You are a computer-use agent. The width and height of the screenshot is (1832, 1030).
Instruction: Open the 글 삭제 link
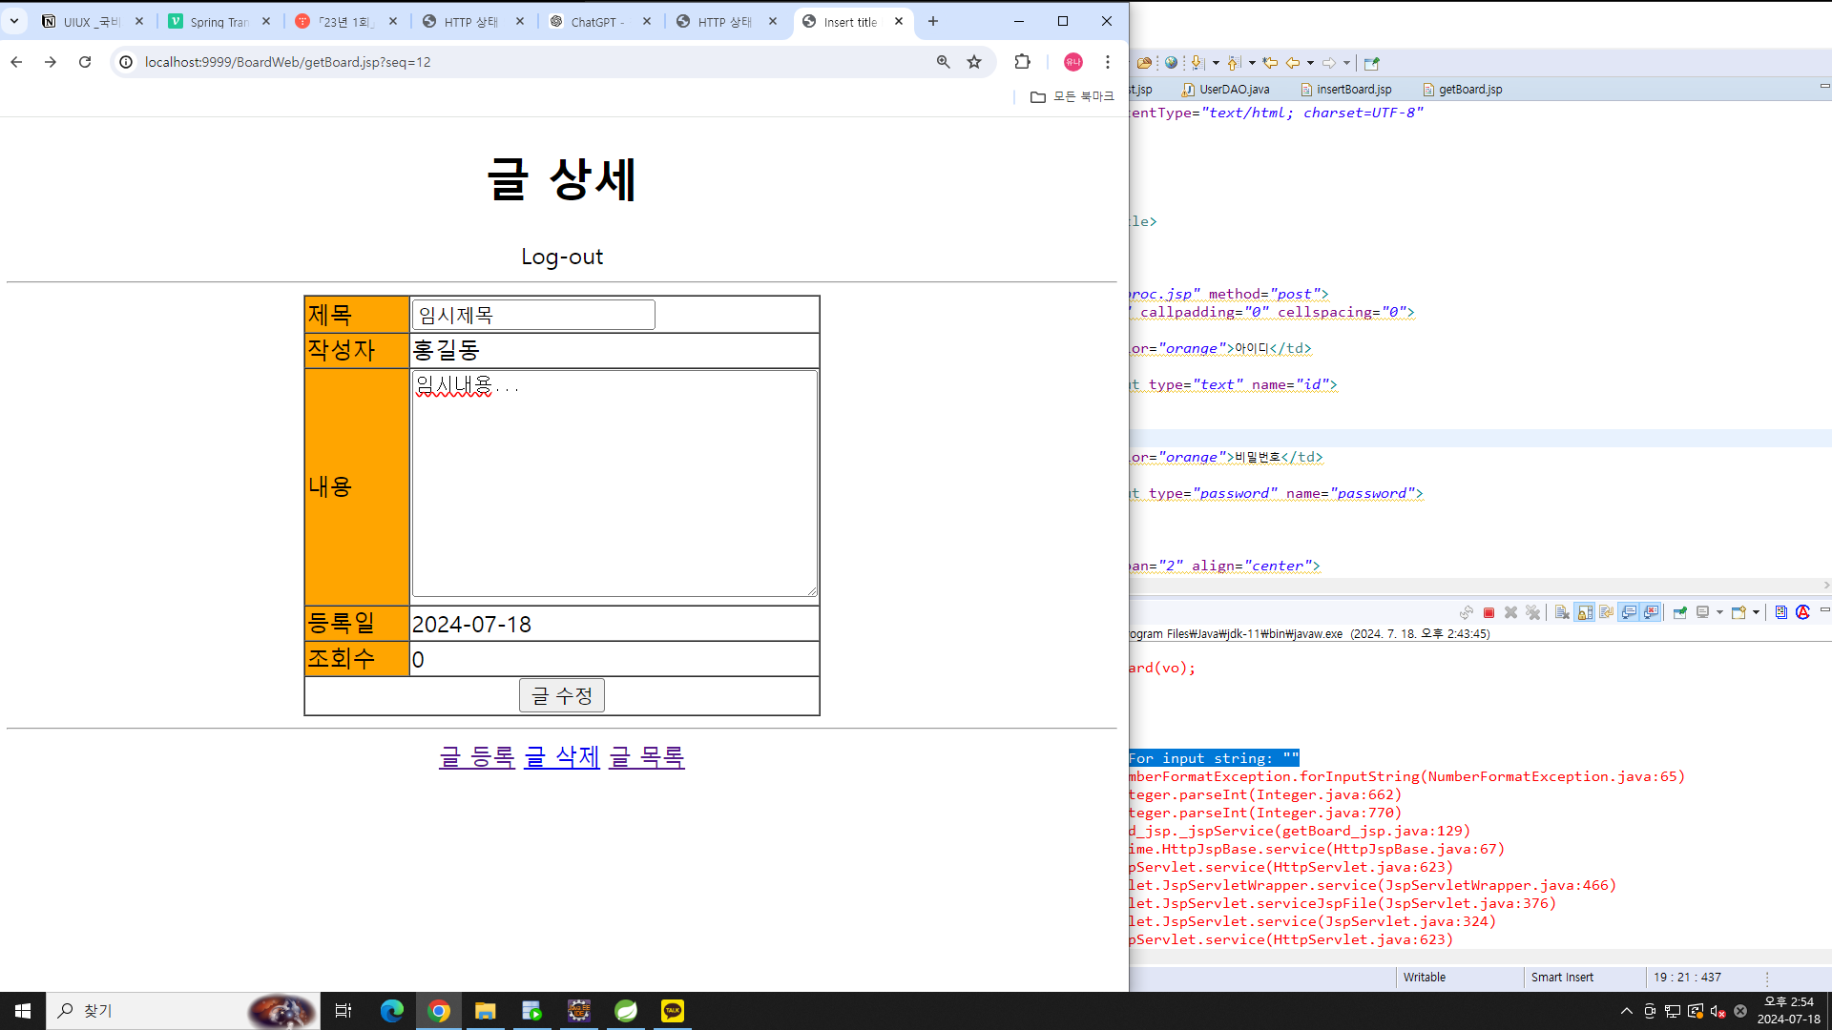point(561,757)
